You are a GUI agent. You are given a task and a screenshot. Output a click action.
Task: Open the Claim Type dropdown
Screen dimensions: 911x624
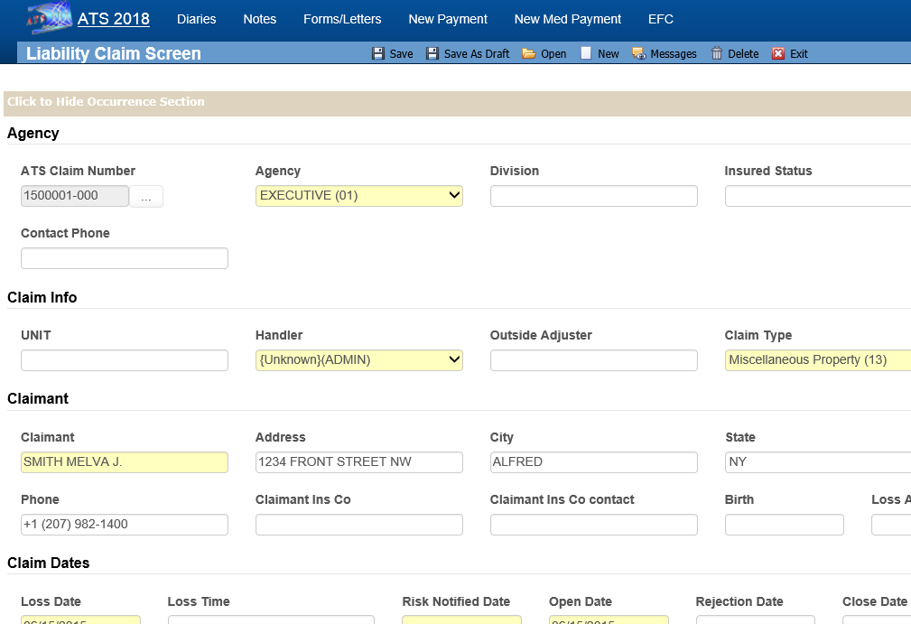[x=817, y=360]
